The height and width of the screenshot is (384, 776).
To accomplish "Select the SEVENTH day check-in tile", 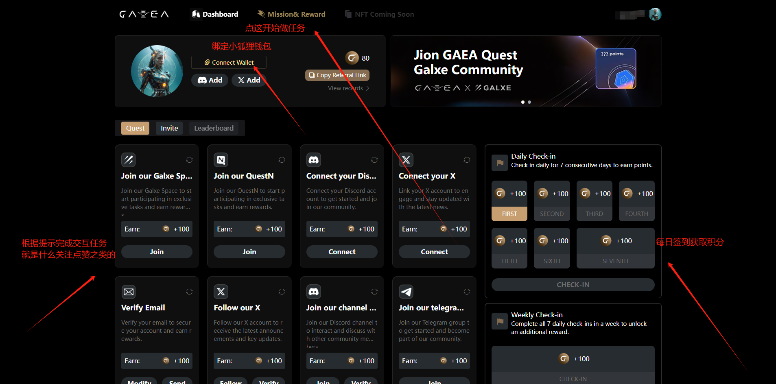I will coord(615,248).
